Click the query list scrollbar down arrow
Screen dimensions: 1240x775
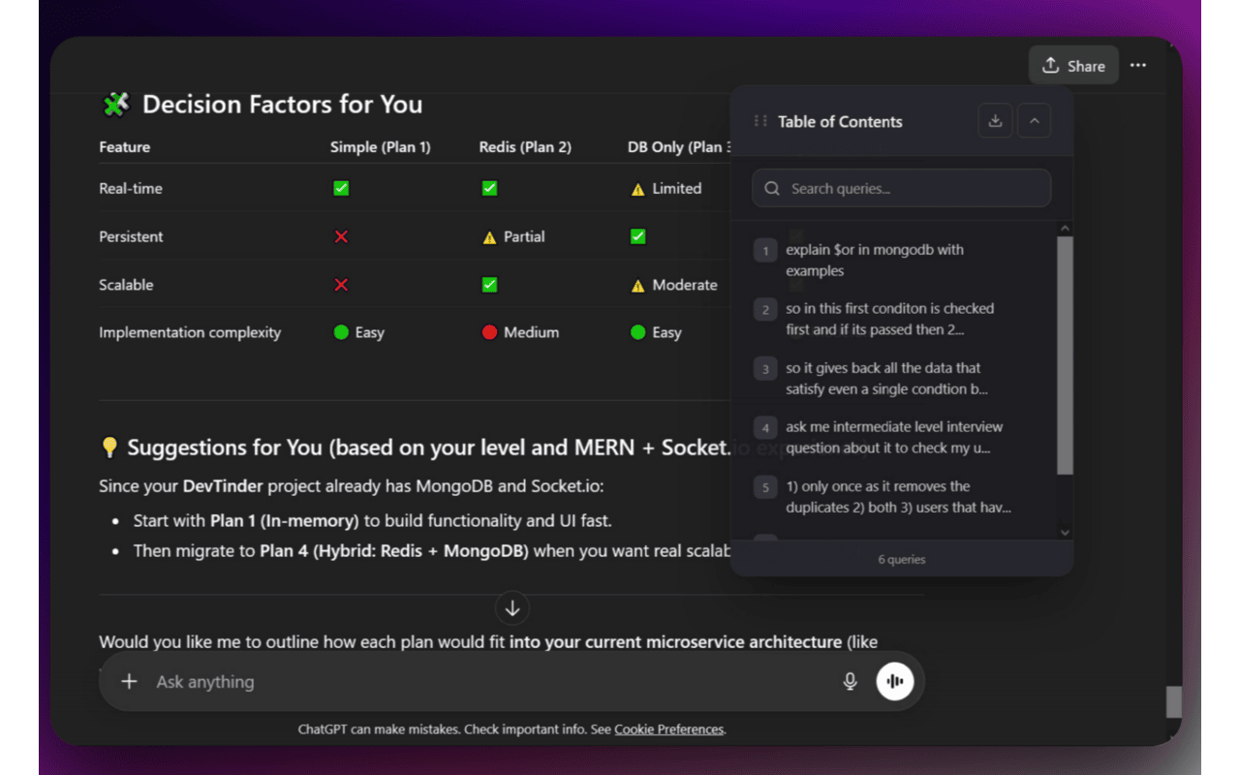pyautogui.click(x=1066, y=532)
